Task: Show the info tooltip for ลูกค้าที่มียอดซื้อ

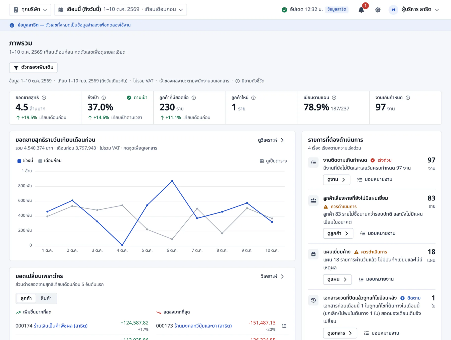Action: click(x=194, y=98)
